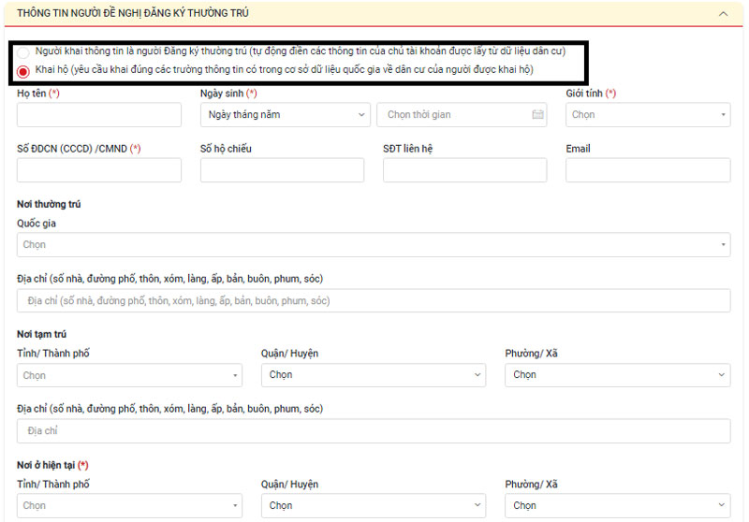Open Nơi ở hiện tại Phường/Xã dropdown
749x522 pixels.
617,506
